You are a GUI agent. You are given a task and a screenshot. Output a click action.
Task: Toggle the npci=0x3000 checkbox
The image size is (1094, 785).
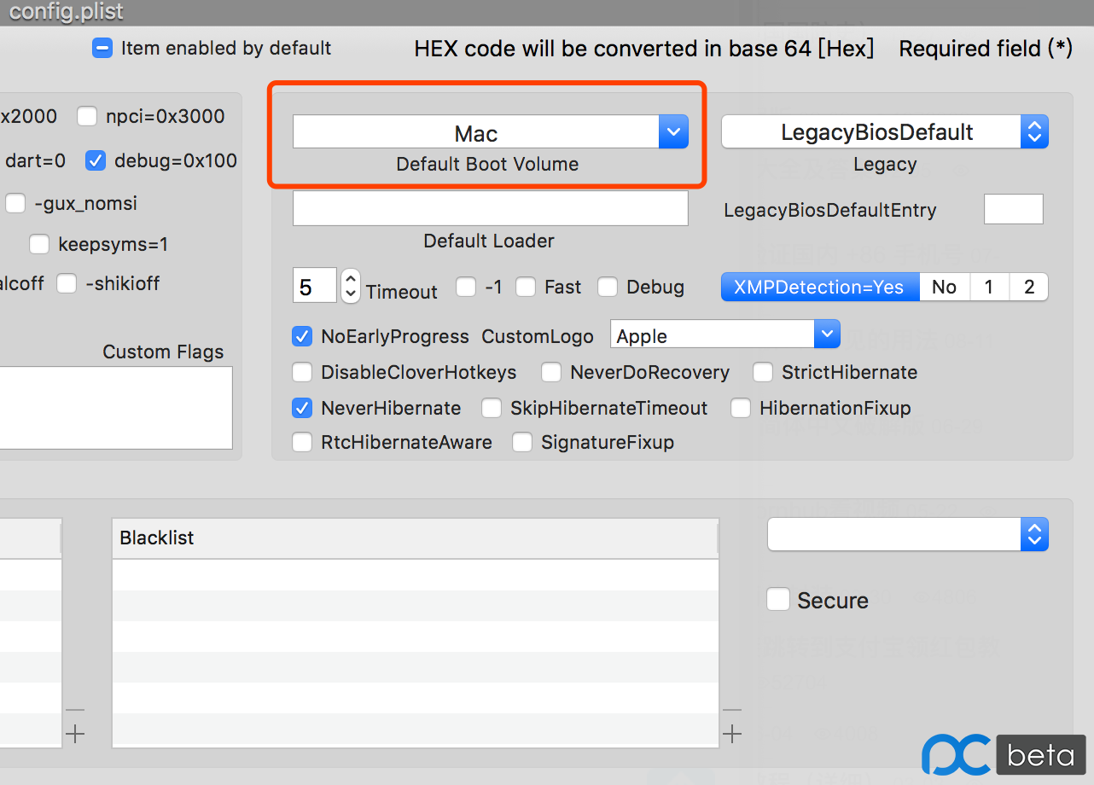tap(87, 116)
